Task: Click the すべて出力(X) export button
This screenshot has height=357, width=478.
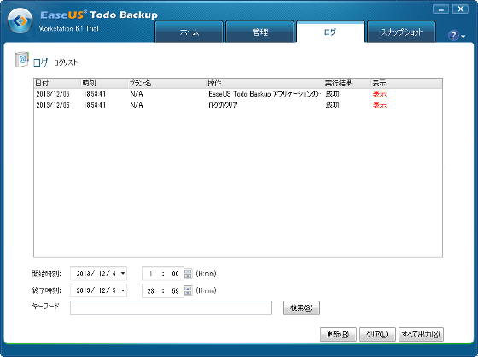Action: click(421, 335)
